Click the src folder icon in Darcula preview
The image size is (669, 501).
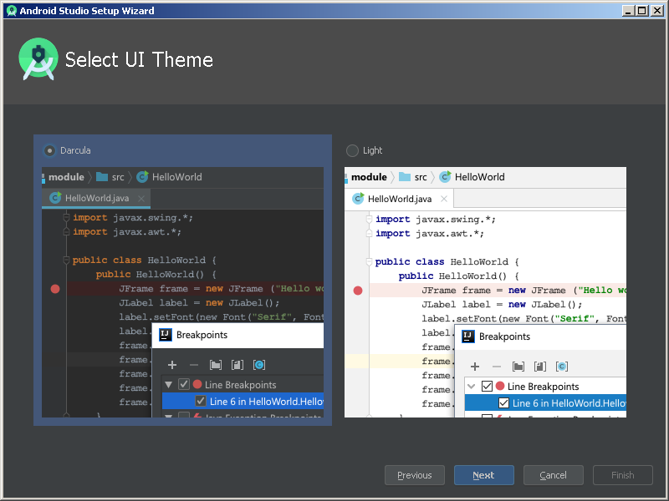click(x=102, y=177)
